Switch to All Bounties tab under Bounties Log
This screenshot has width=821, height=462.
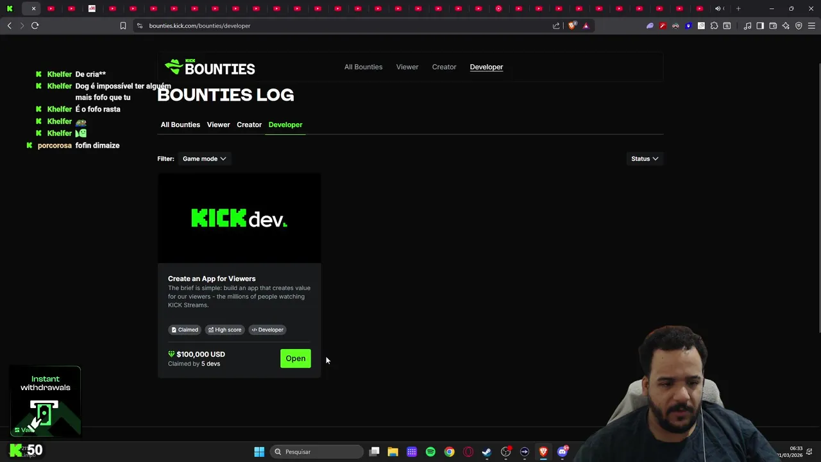click(180, 124)
